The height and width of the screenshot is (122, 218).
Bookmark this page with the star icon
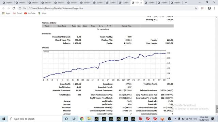pyautogui.click(x=196, y=8)
